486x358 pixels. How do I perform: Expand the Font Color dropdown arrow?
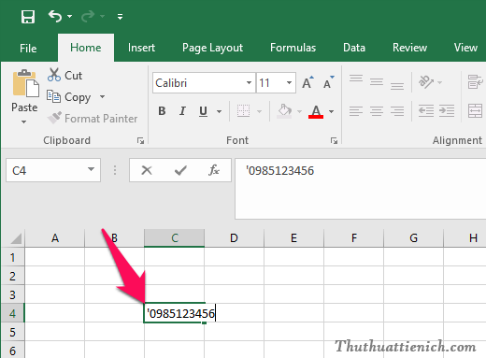(x=331, y=111)
